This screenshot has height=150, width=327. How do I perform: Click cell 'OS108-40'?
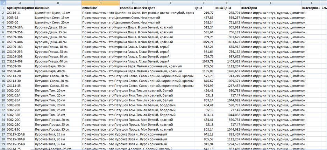(x=20, y=71)
